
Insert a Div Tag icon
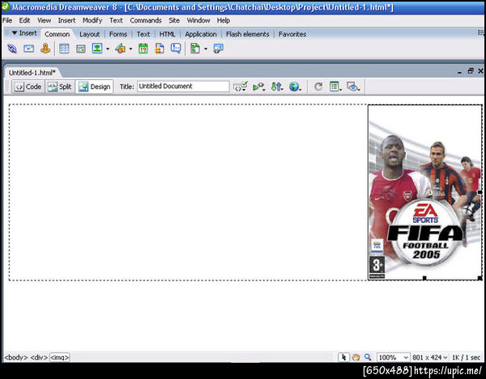click(81, 48)
